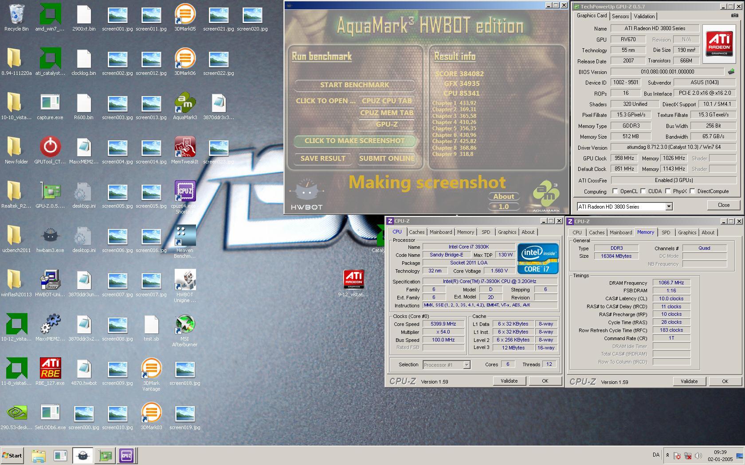This screenshot has width=745, height=465.
Task: Open the RBE_127.exe ATI icon
Action: [50, 372]
